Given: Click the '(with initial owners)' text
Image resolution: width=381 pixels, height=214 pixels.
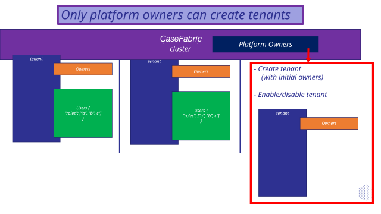Looking at the screenshot, I should (x=292, y=77).
